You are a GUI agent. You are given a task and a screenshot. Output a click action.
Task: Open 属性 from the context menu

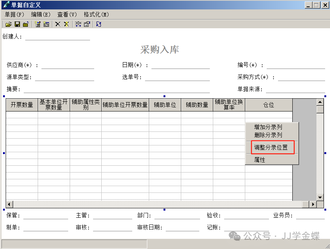pyautogui.click(x=260, y=160)
